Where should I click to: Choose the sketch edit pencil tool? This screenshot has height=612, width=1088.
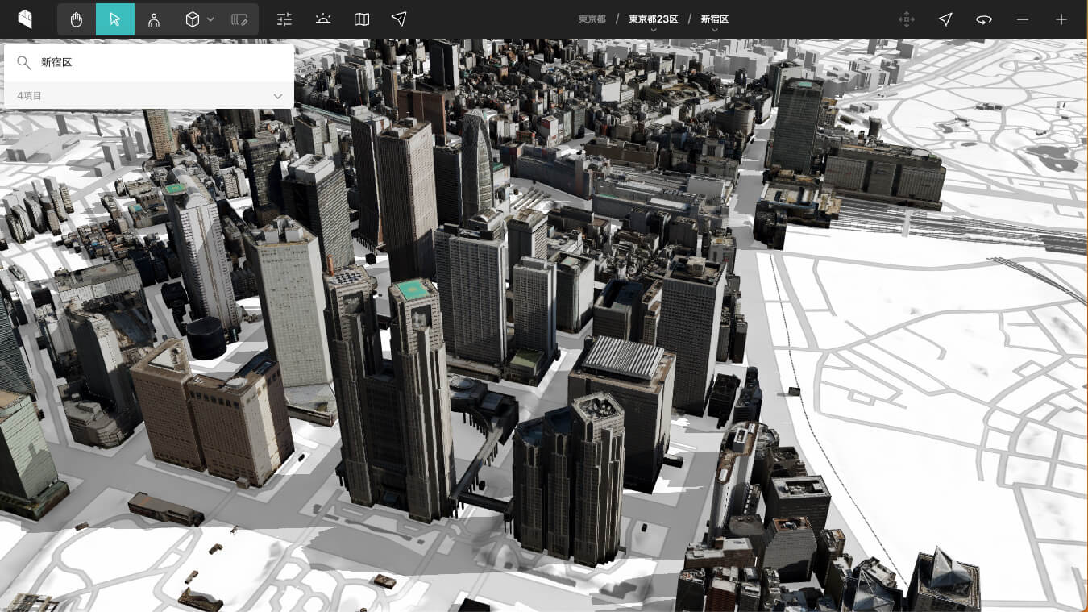point(239,19)
